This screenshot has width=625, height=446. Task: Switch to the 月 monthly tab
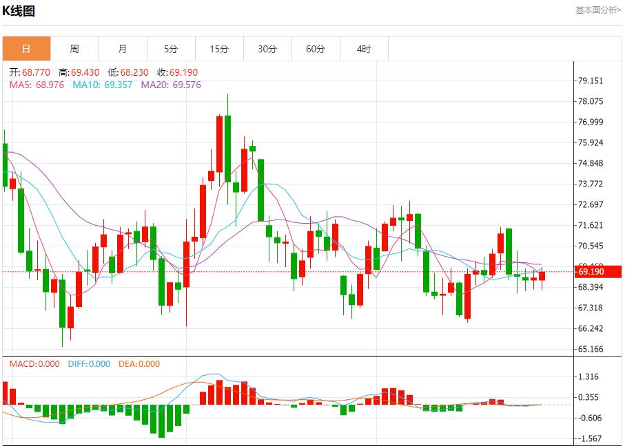pos(123,49)
